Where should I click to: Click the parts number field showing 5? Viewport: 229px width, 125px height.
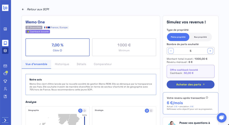[x=190, y=51]
